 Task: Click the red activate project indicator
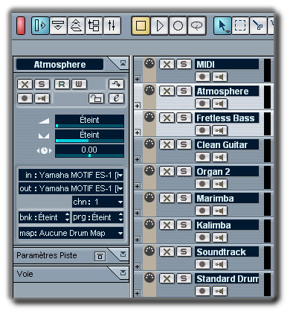[x=21, y=25]
